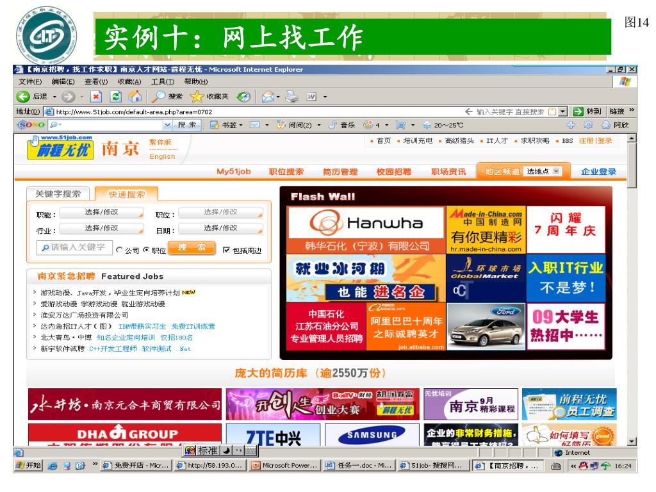Click the Mail envelope toolbar icon
Screen dimensions: 656x492
point(268,97)
